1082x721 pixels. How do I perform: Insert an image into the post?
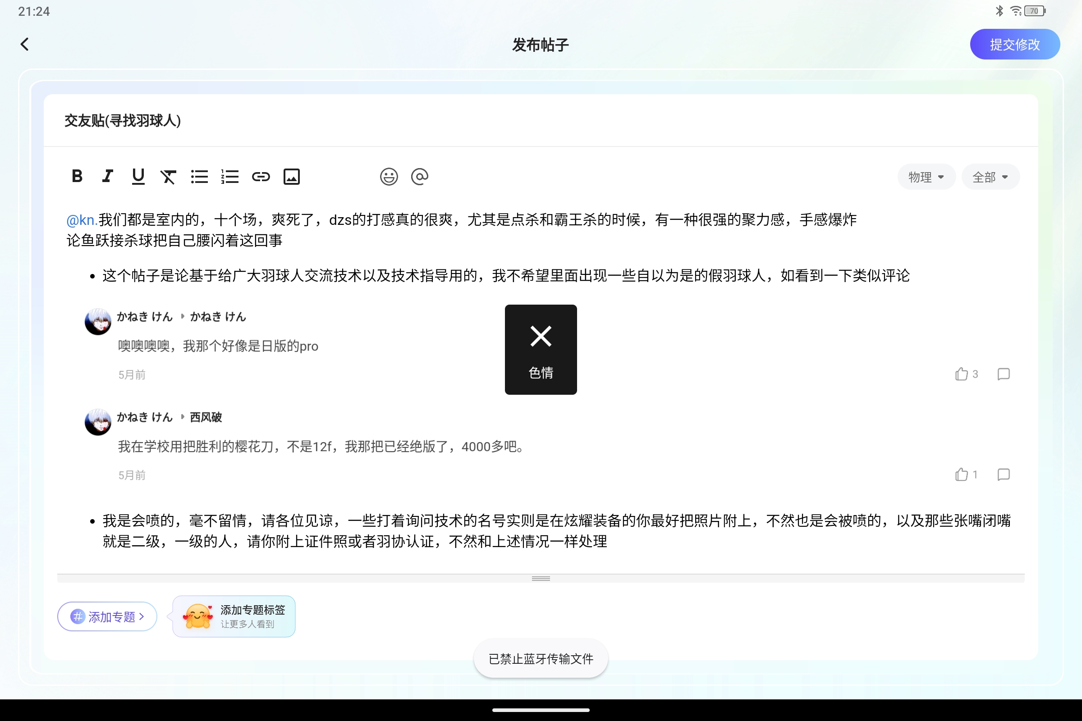point(291,176)
